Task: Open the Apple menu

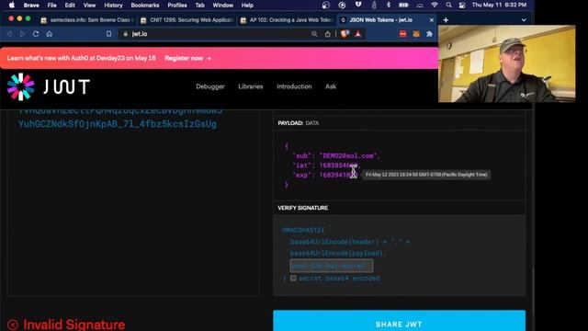Action: click(x=12, y=6)
